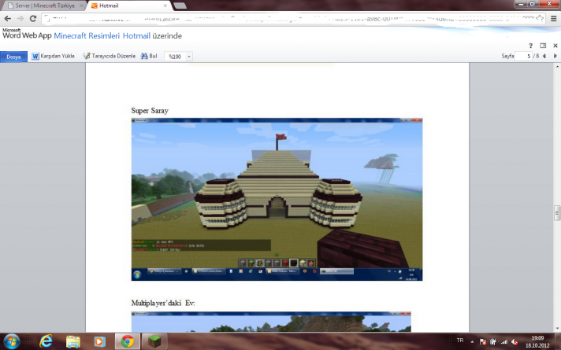Click the page number input field
The width and height of the screenshot is (561, 350).
[523, 56]
